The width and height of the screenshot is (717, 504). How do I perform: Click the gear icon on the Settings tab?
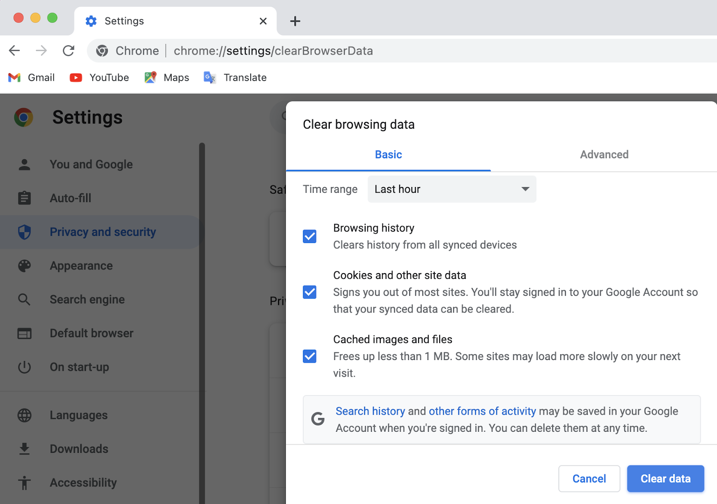coord(91,21)
